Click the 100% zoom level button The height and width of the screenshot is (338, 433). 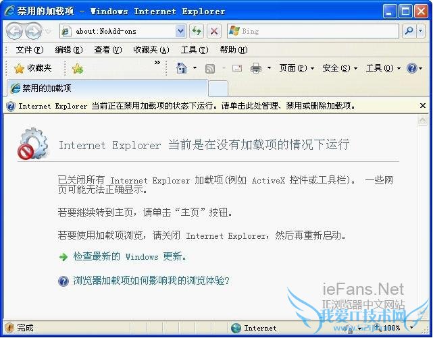pyautogui.click(x=388, y=328)
